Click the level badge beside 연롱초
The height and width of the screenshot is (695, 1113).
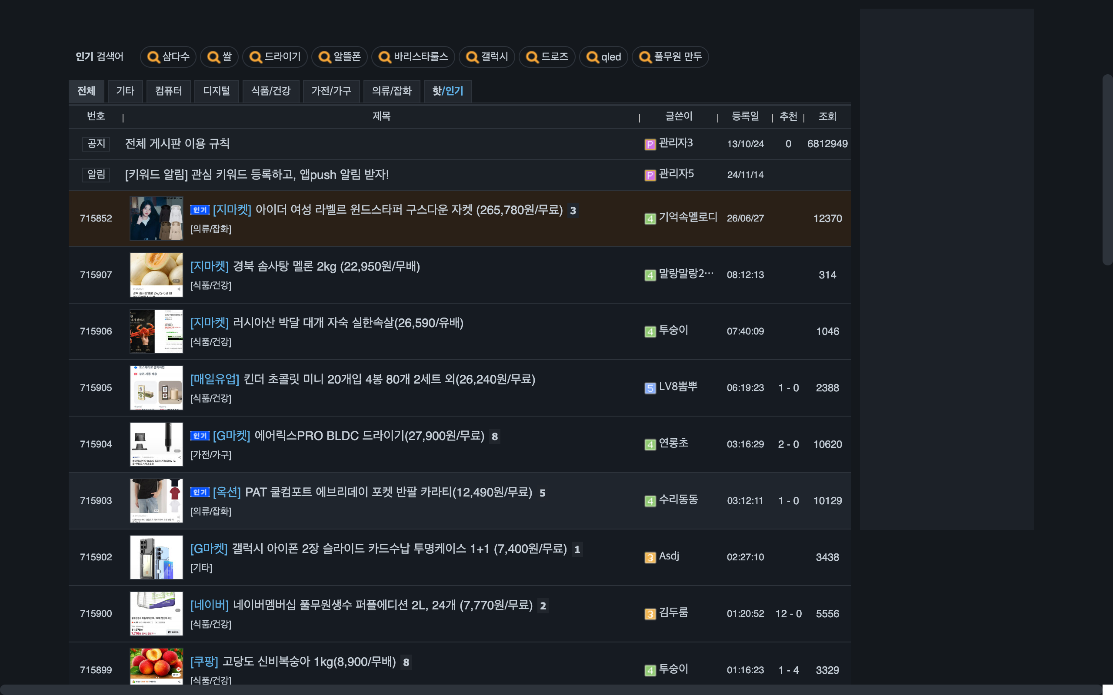pyautogui.click(x=650, y=445)
